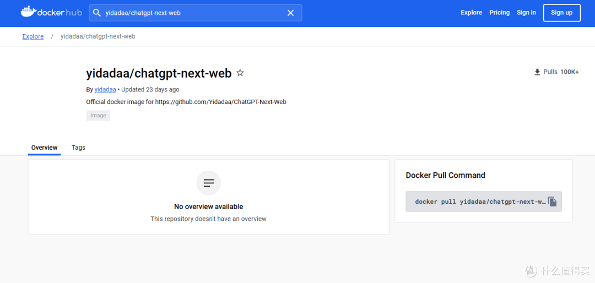Go to Sign In

(x=526, y=13)
